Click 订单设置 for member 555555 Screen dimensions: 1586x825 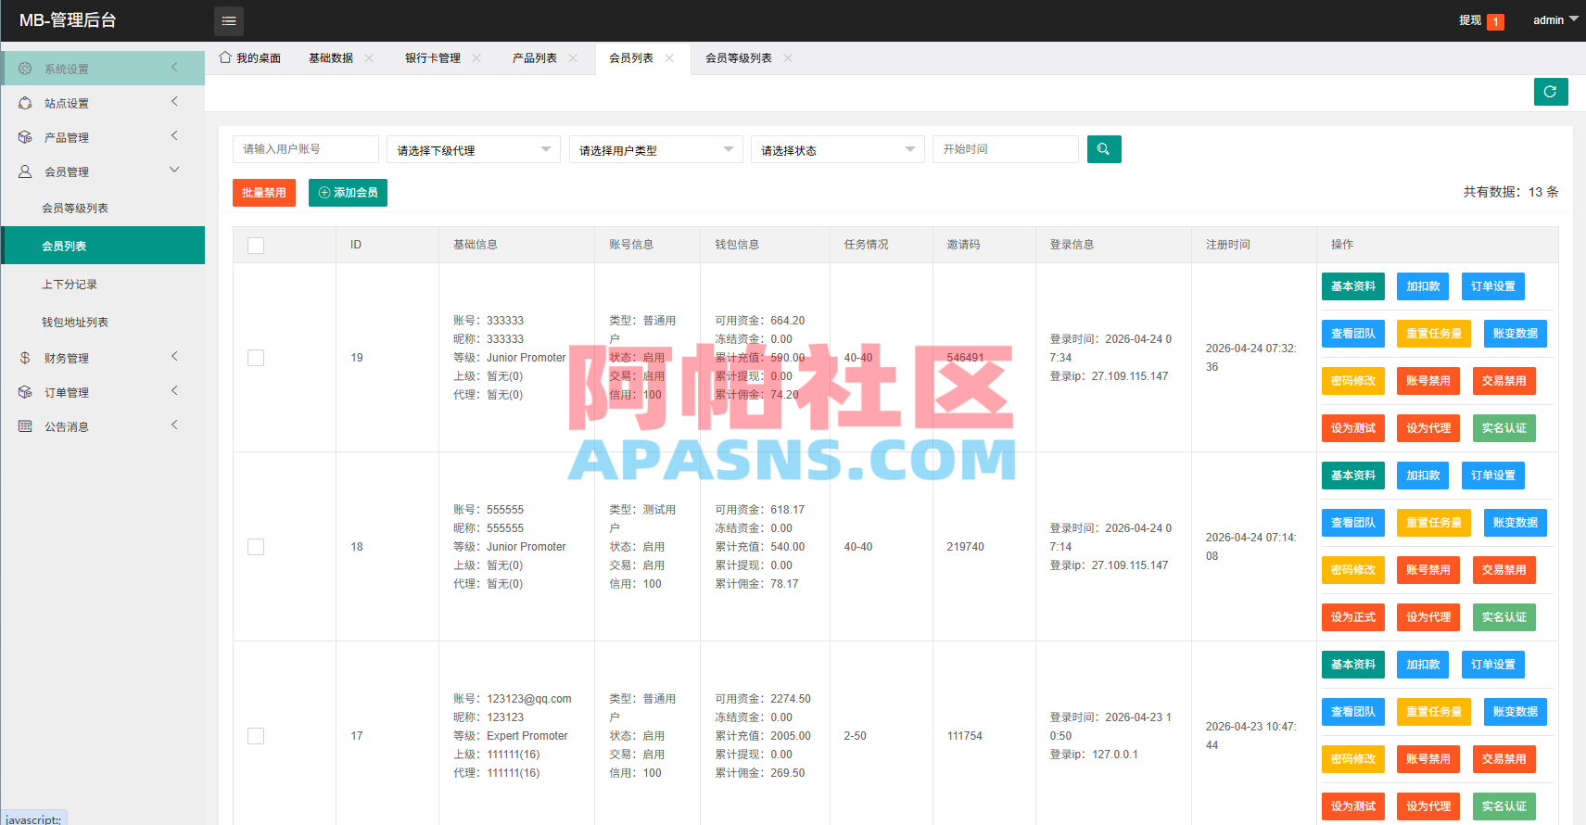1493,476
